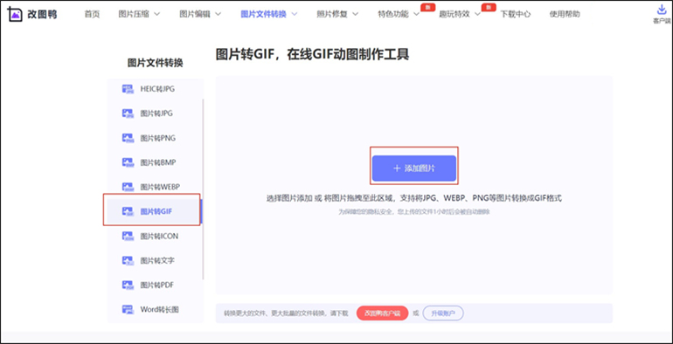Select 图片转GIF in the sidebar
The width and height of the screenshot is (673, 344).
(154, 211)
